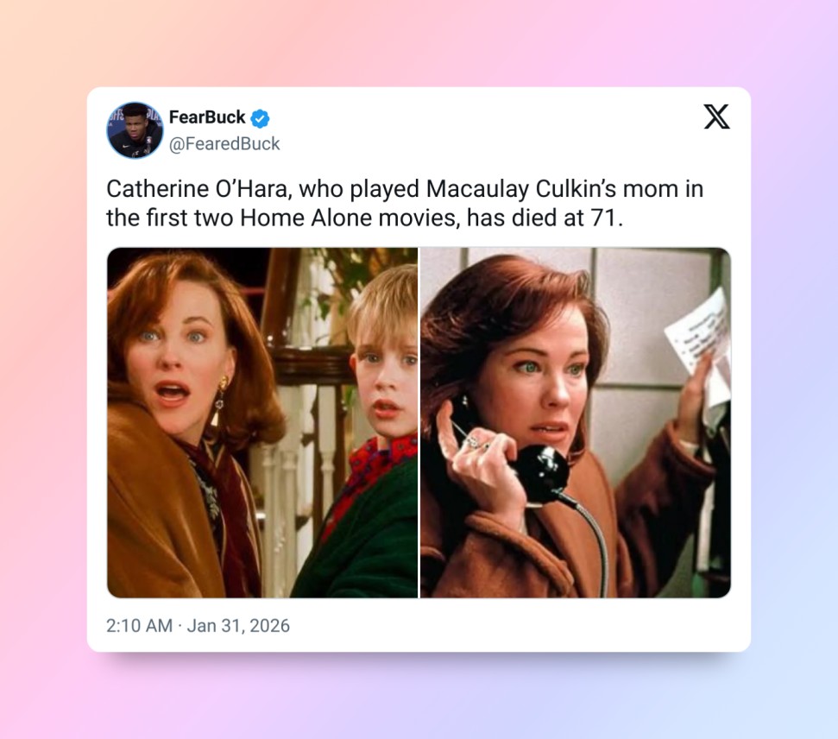
Task: Open the right photo of woman on phone
Action: (x=576, y=422)
